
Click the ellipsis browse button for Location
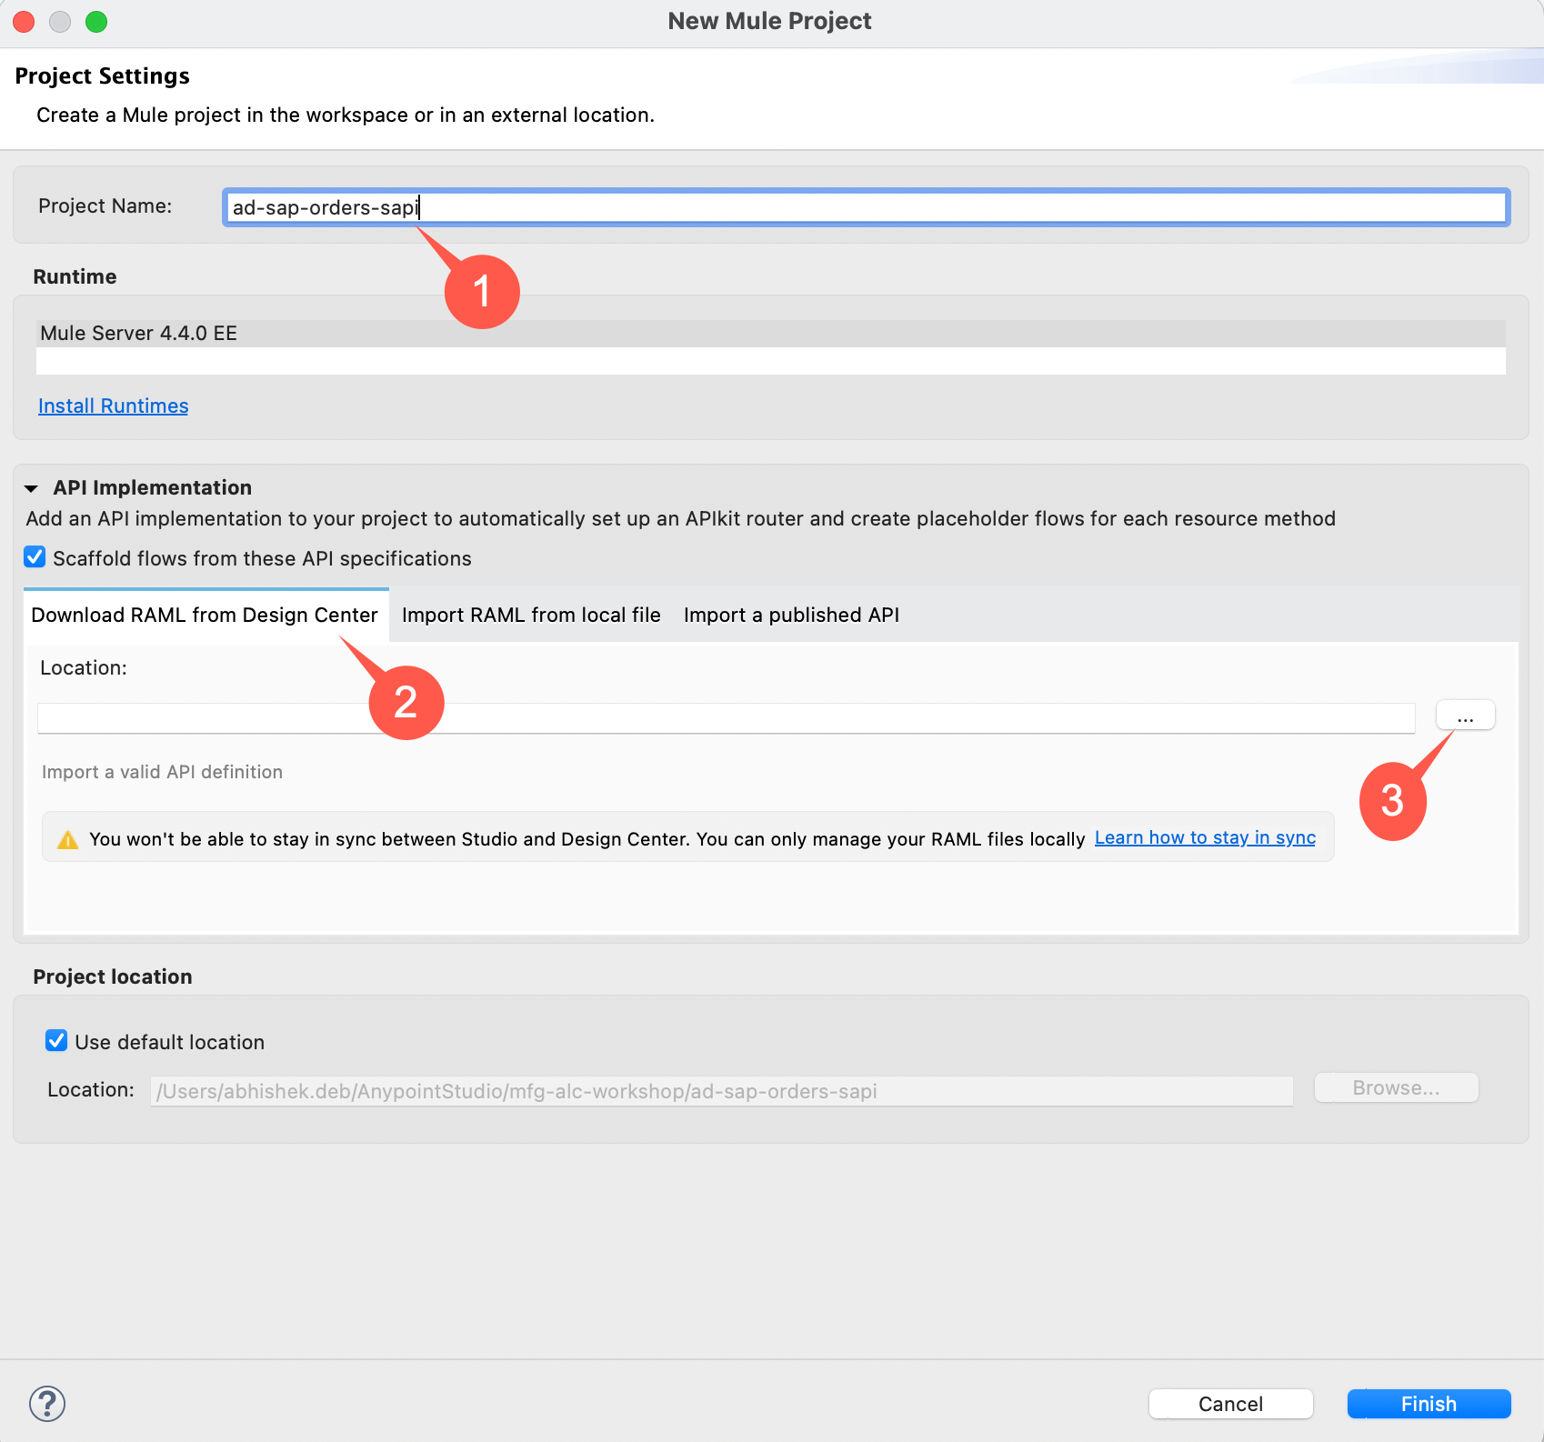1465,716
